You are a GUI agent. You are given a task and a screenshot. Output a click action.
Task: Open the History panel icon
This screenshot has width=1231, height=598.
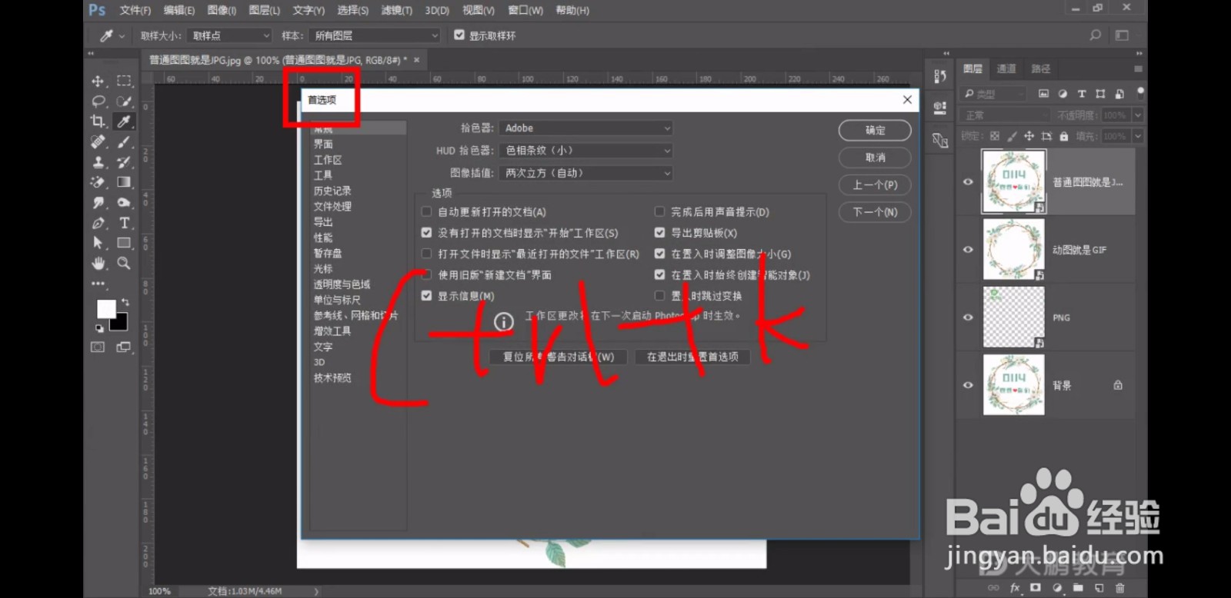939,76
